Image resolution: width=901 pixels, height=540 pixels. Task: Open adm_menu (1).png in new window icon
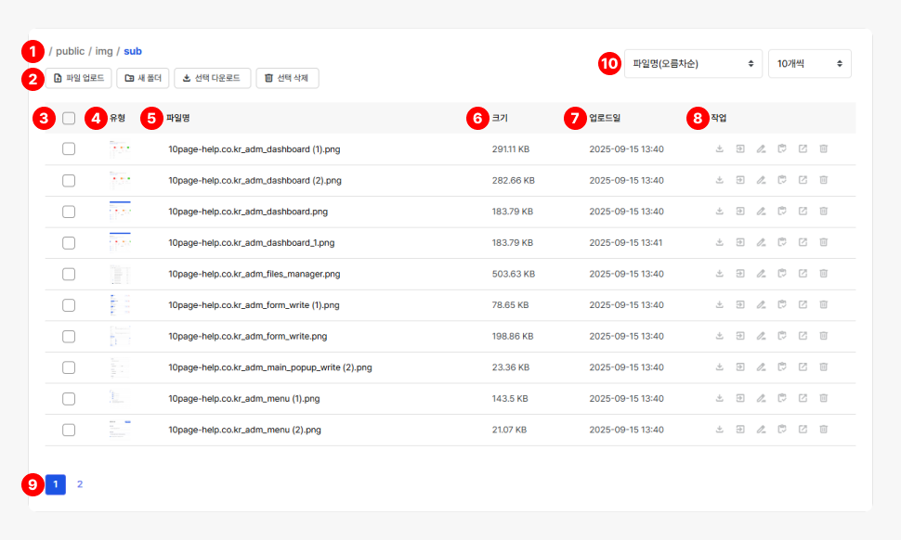click(803, 398)
